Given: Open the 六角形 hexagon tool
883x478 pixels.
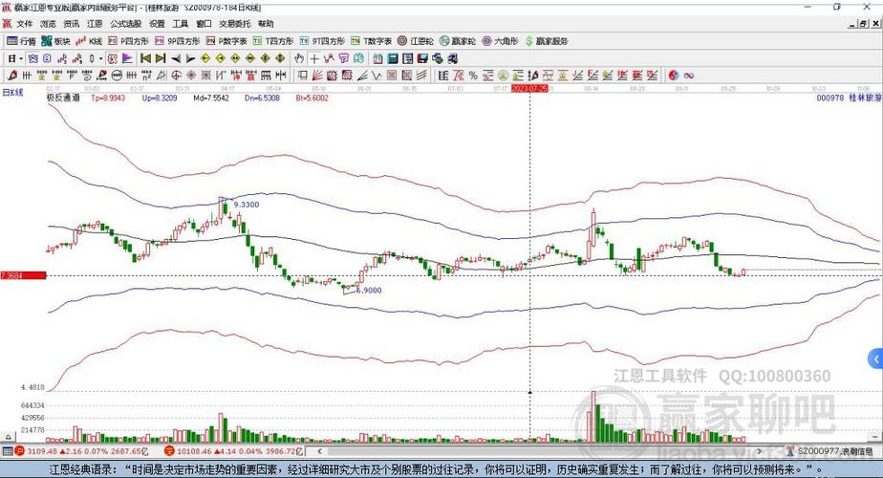Looking at the screenshot, I should [500, 41].
